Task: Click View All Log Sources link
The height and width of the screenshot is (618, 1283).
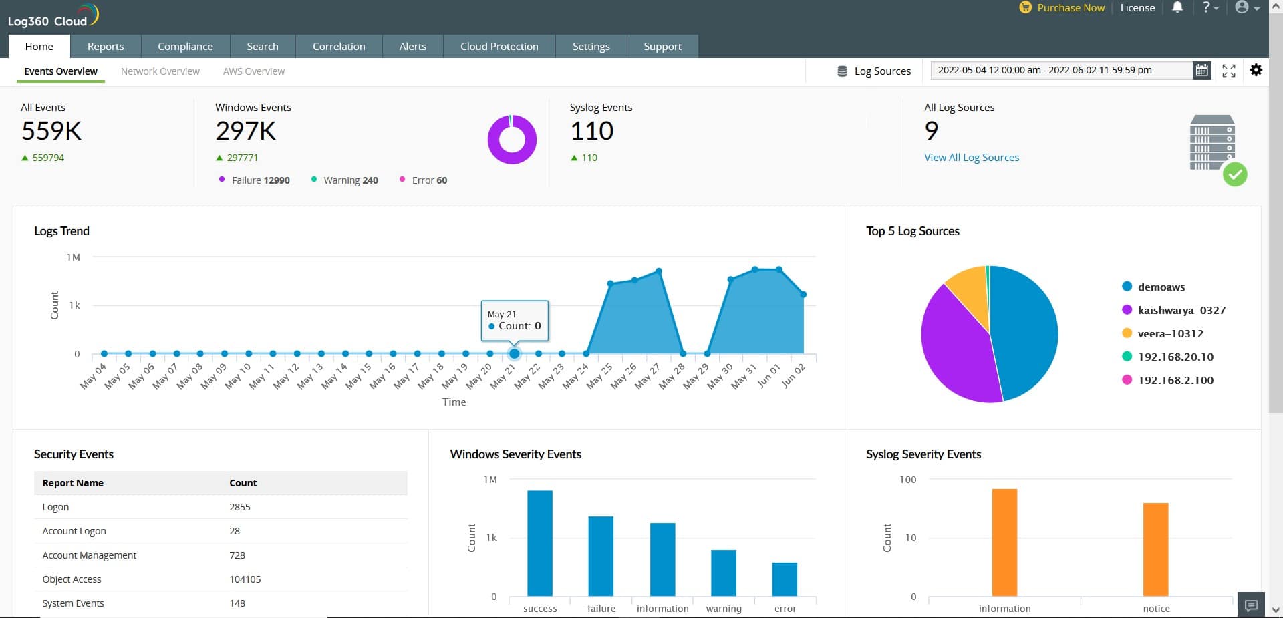Action: (x=972, y=157)
